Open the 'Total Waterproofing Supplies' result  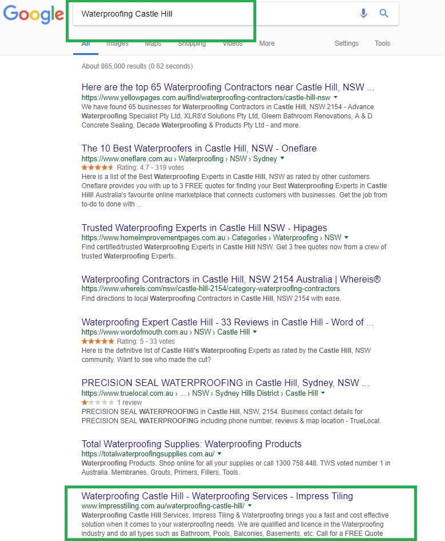192,444
